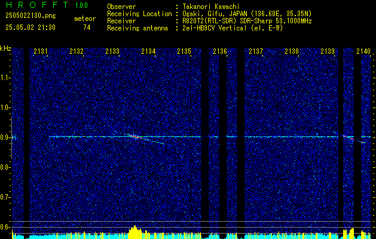Click the 2137 time marker
The width and height of the screenshot is (376, 239).
tap(256, 51)
